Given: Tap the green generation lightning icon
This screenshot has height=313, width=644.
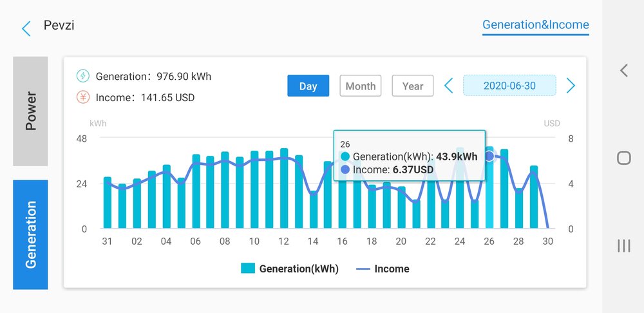Looking at the screenshot, I should click(83, 76).
